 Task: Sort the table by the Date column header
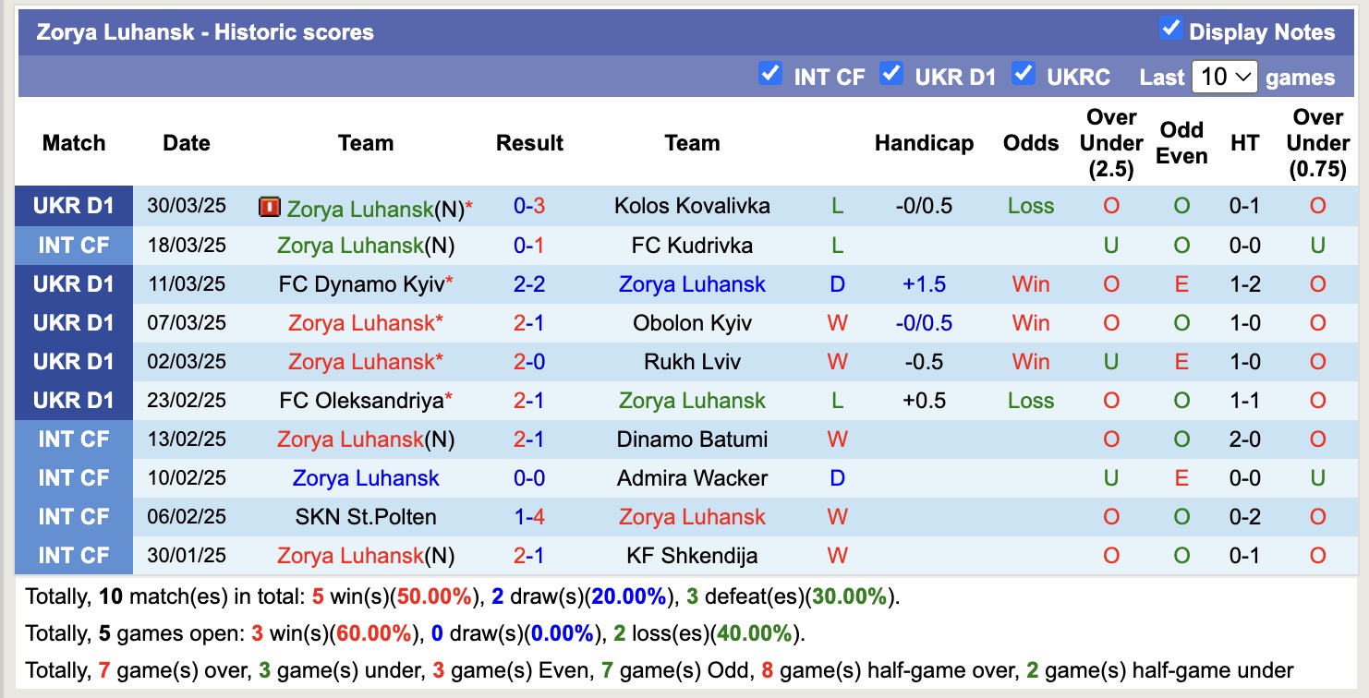point(186,143)
